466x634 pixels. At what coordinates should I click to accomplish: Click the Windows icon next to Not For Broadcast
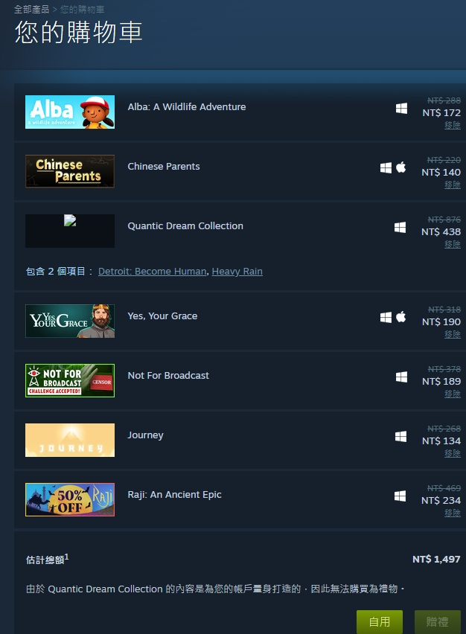[x=401, y=377]
